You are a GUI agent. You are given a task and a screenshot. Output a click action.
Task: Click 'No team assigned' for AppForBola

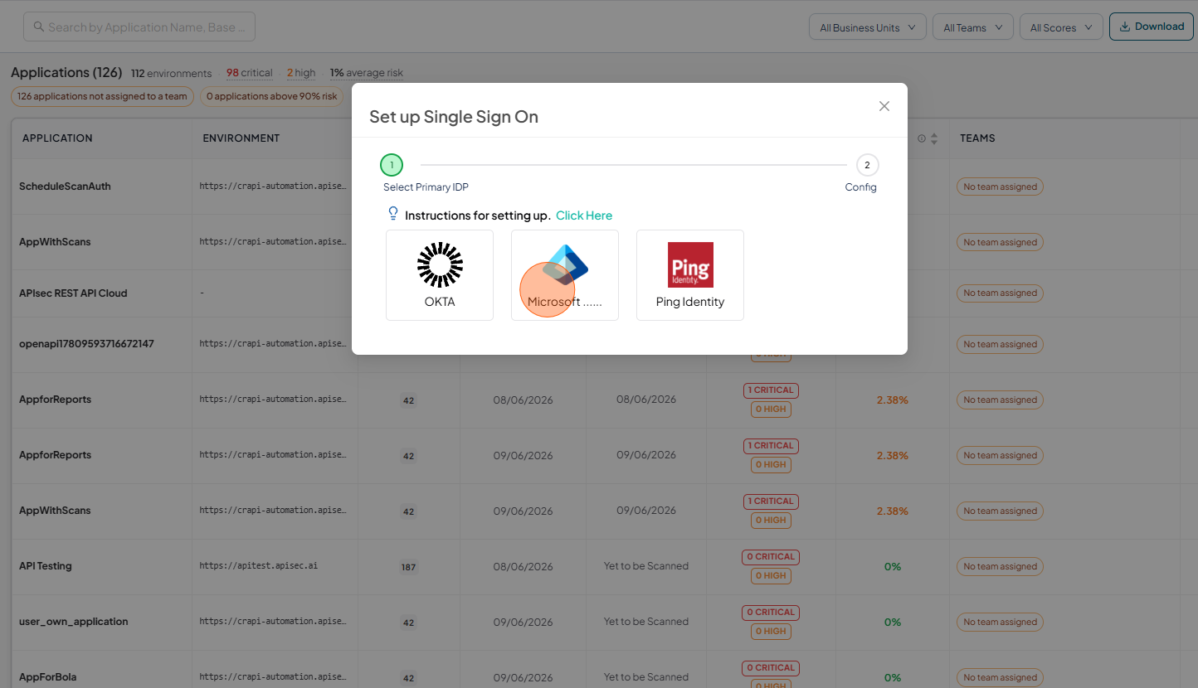click(x=1000, y=677)
